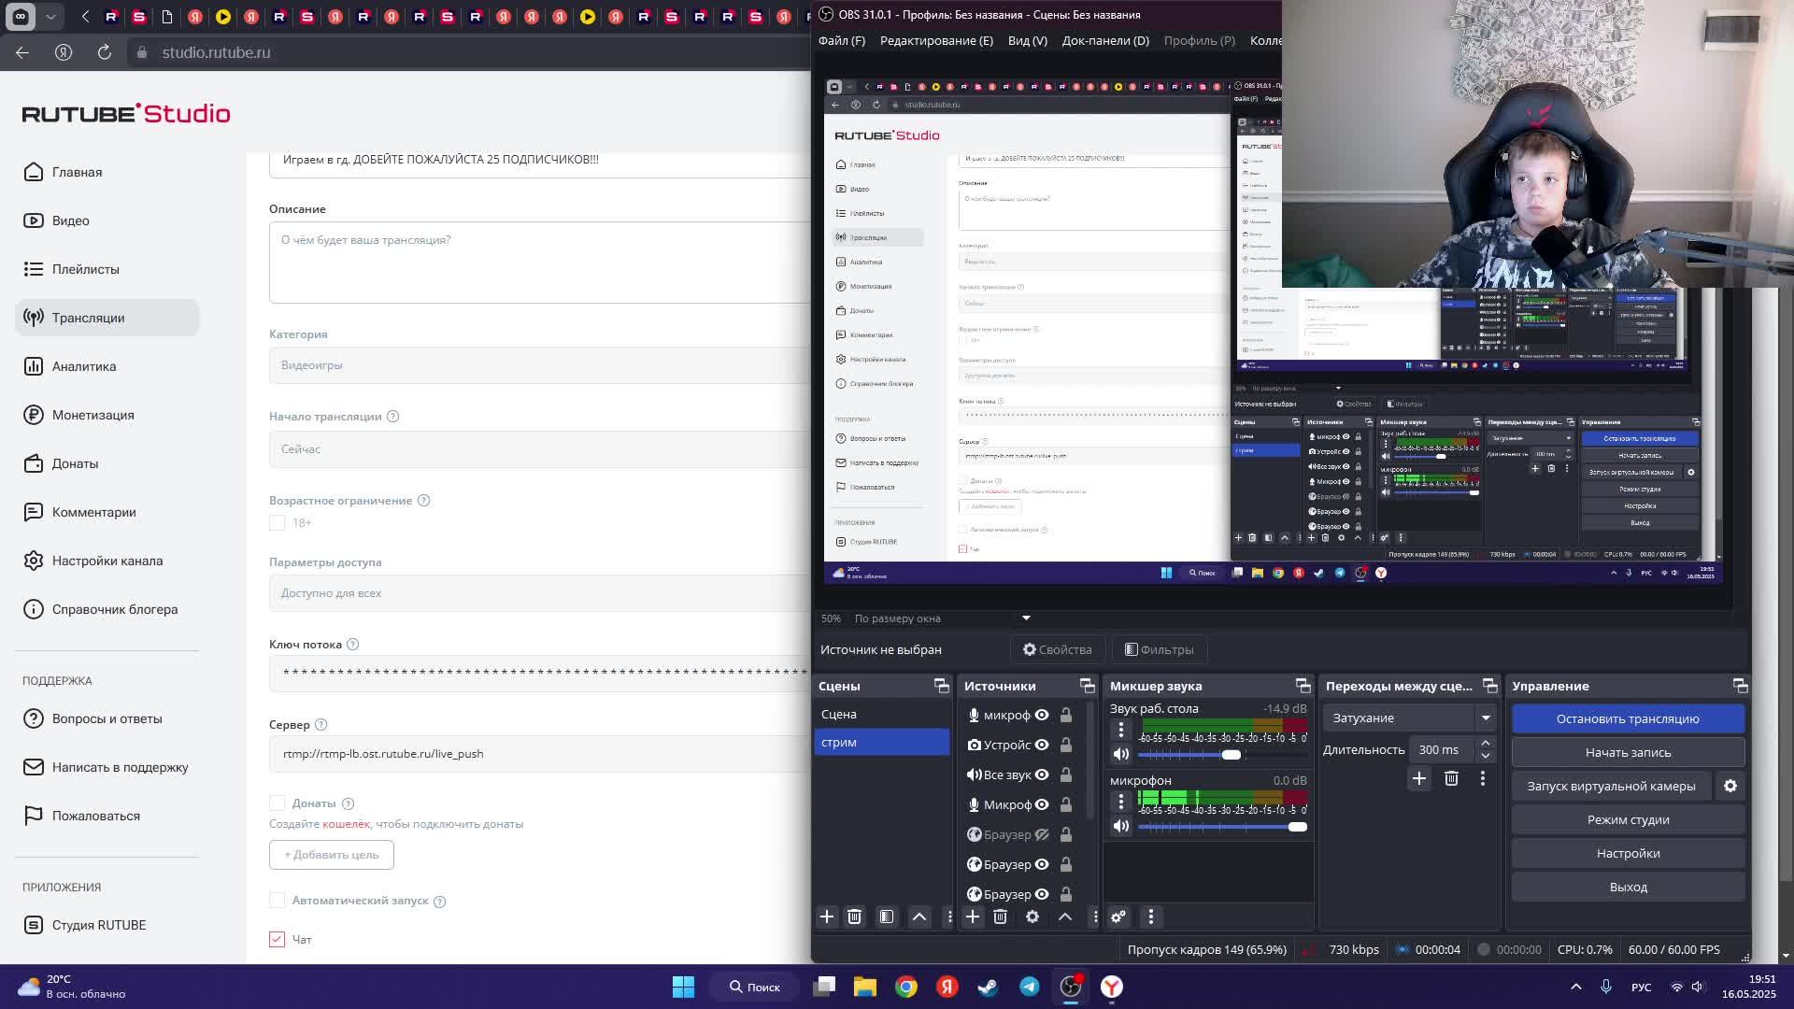Open Начало трансляции dropdown showing Сейчас

(x=540, y=449)
